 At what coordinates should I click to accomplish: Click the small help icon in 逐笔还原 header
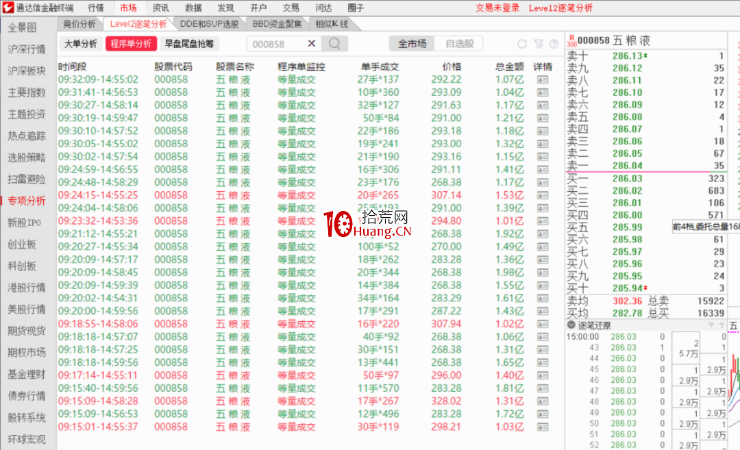[721, 325]
